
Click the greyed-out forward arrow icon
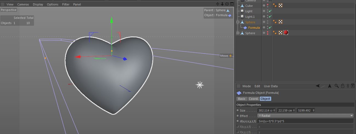(323, 86)
